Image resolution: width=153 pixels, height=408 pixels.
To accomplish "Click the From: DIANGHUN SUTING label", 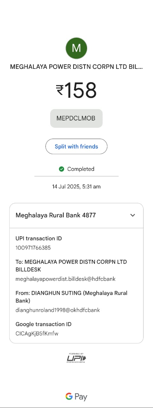I will pos(71,297).
